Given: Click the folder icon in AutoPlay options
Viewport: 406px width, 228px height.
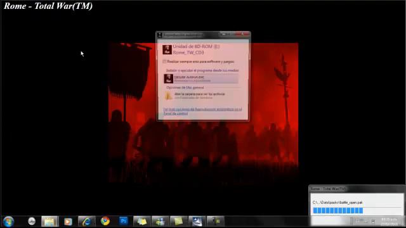Looking at the screenshot, I should pyautogui.click(x=169, y=96).
